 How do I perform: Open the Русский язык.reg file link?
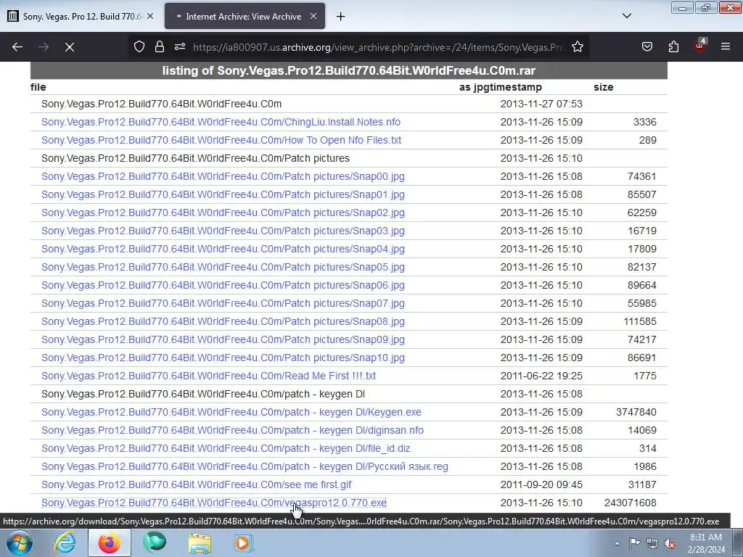(x=245, y=466)
